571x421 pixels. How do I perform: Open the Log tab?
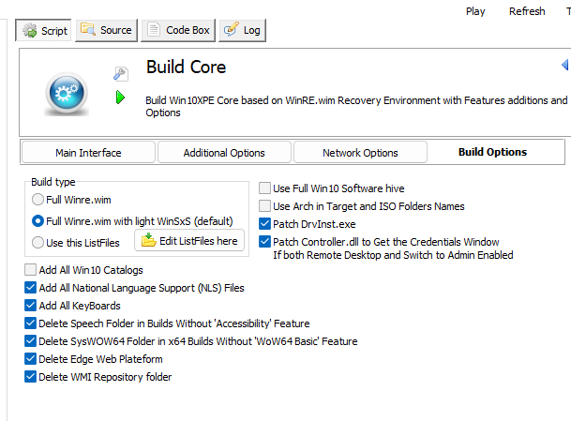242,30
